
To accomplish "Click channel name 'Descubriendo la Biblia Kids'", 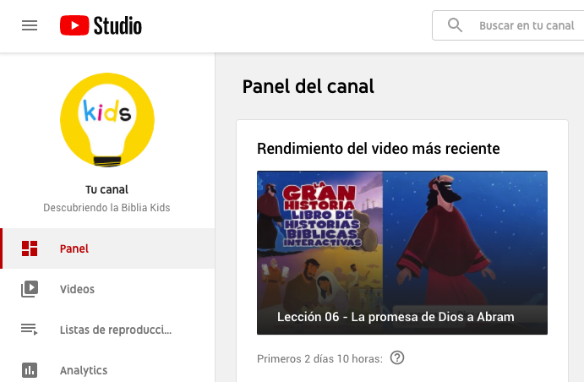I will pyautogui.click(x=107, y=207).
